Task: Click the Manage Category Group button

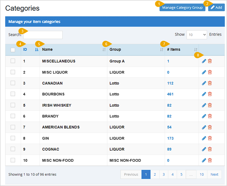Action: click(182, 7)
